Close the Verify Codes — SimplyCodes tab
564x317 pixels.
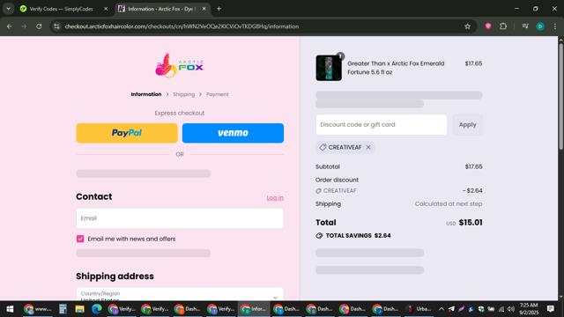point(106,9)
